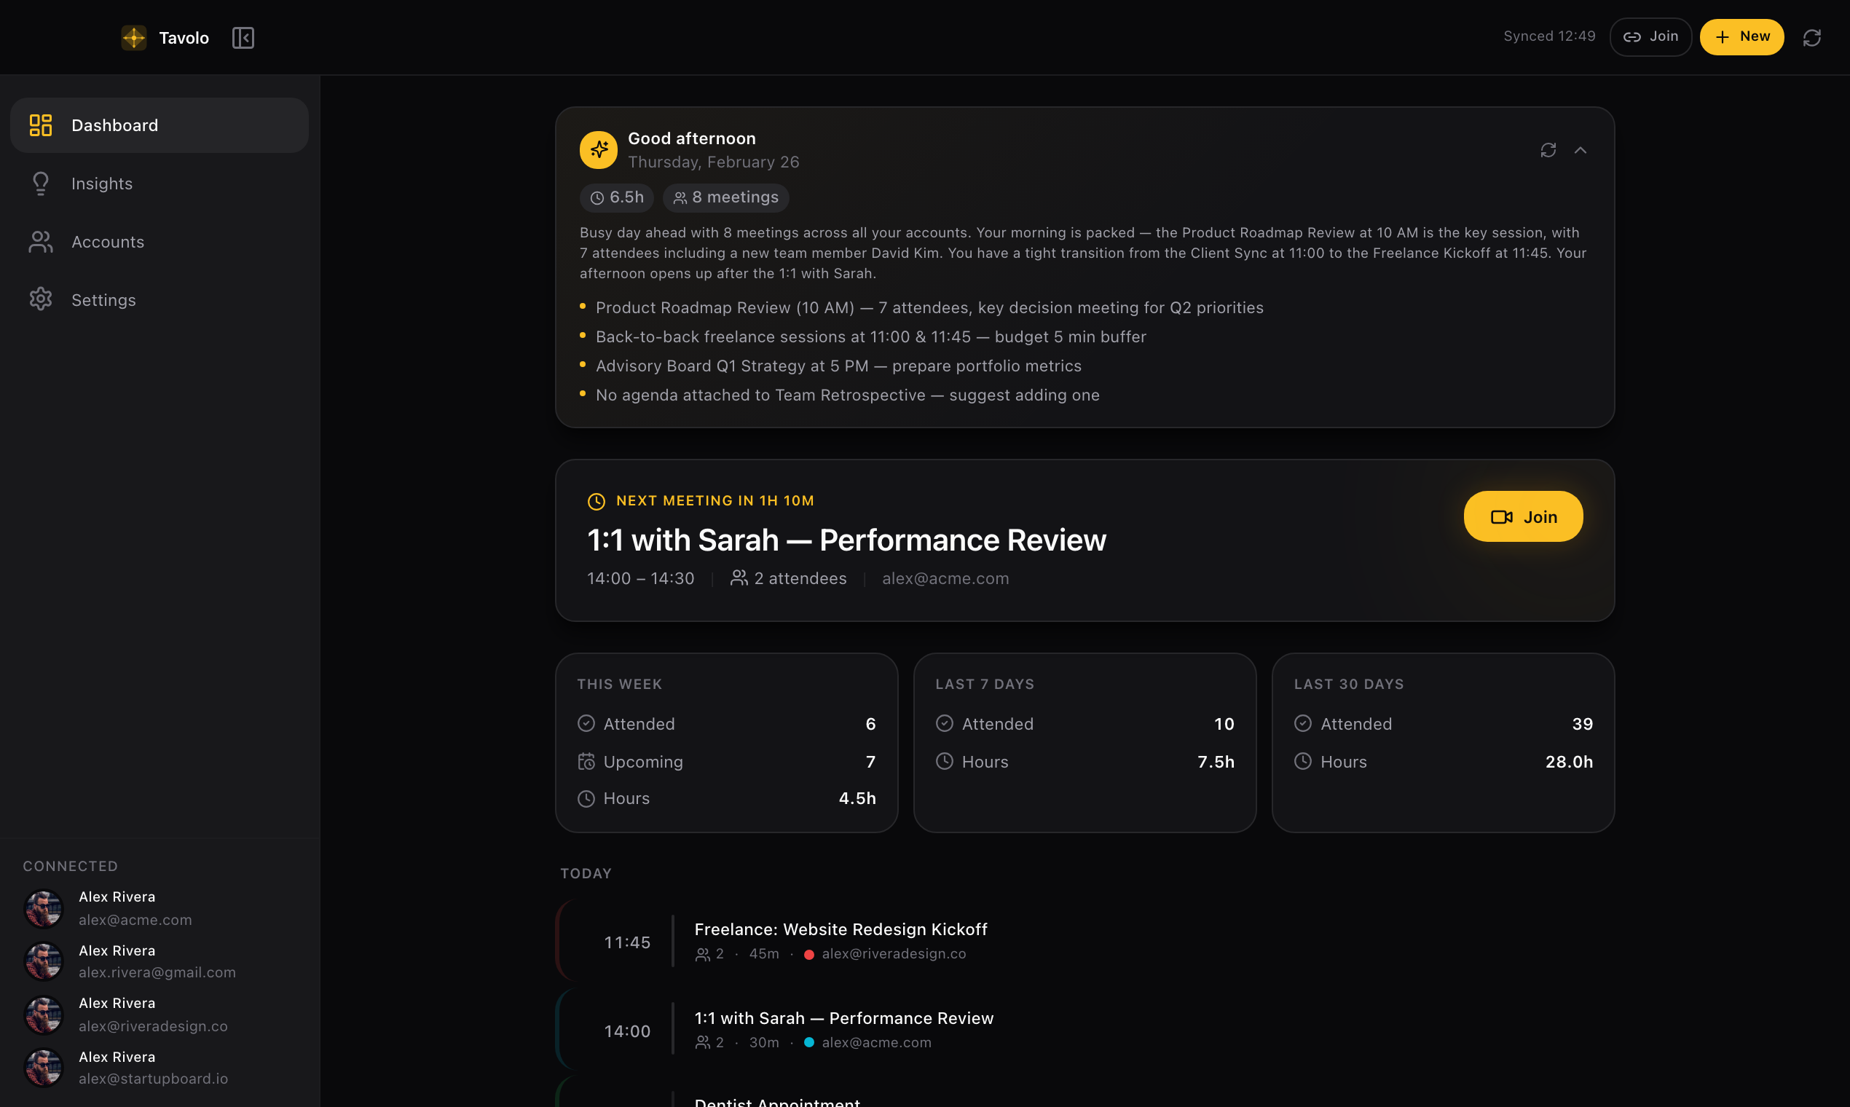Open the Accounts section from the sidebar
The image size is (1850, 1107).
107,242
